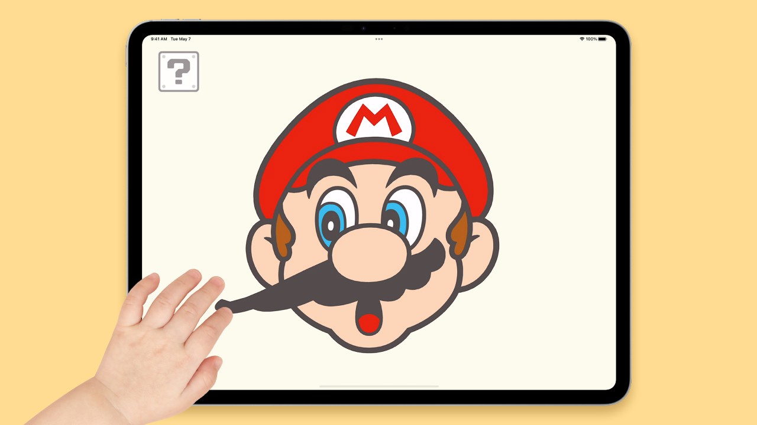This screenshot has height=425, width=757.
Task: Tap the home indicator bar at the bottom
Action: [x=378, y=387]
